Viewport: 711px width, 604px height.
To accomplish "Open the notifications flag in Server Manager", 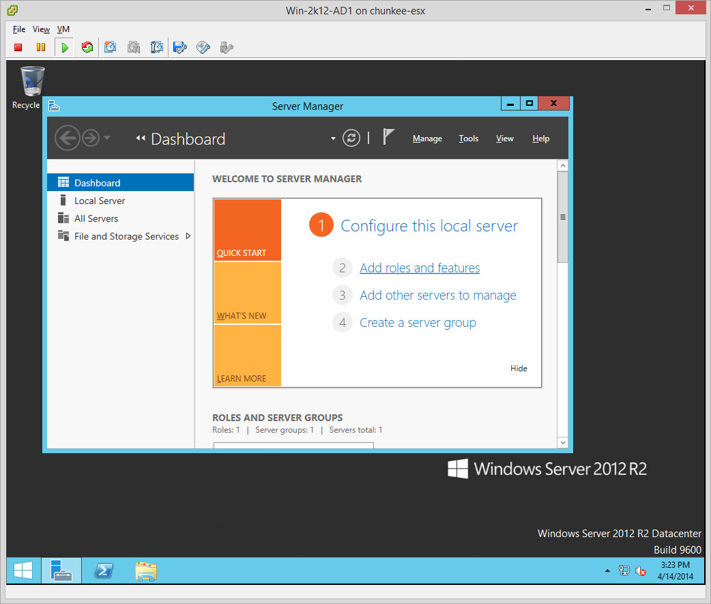I will [388, 137].
